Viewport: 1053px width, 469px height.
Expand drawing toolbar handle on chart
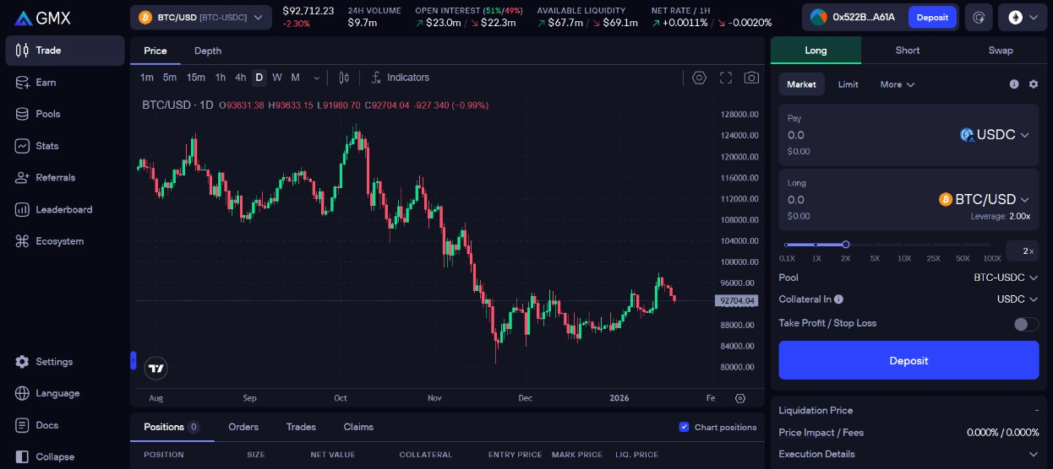pos(133,361)
